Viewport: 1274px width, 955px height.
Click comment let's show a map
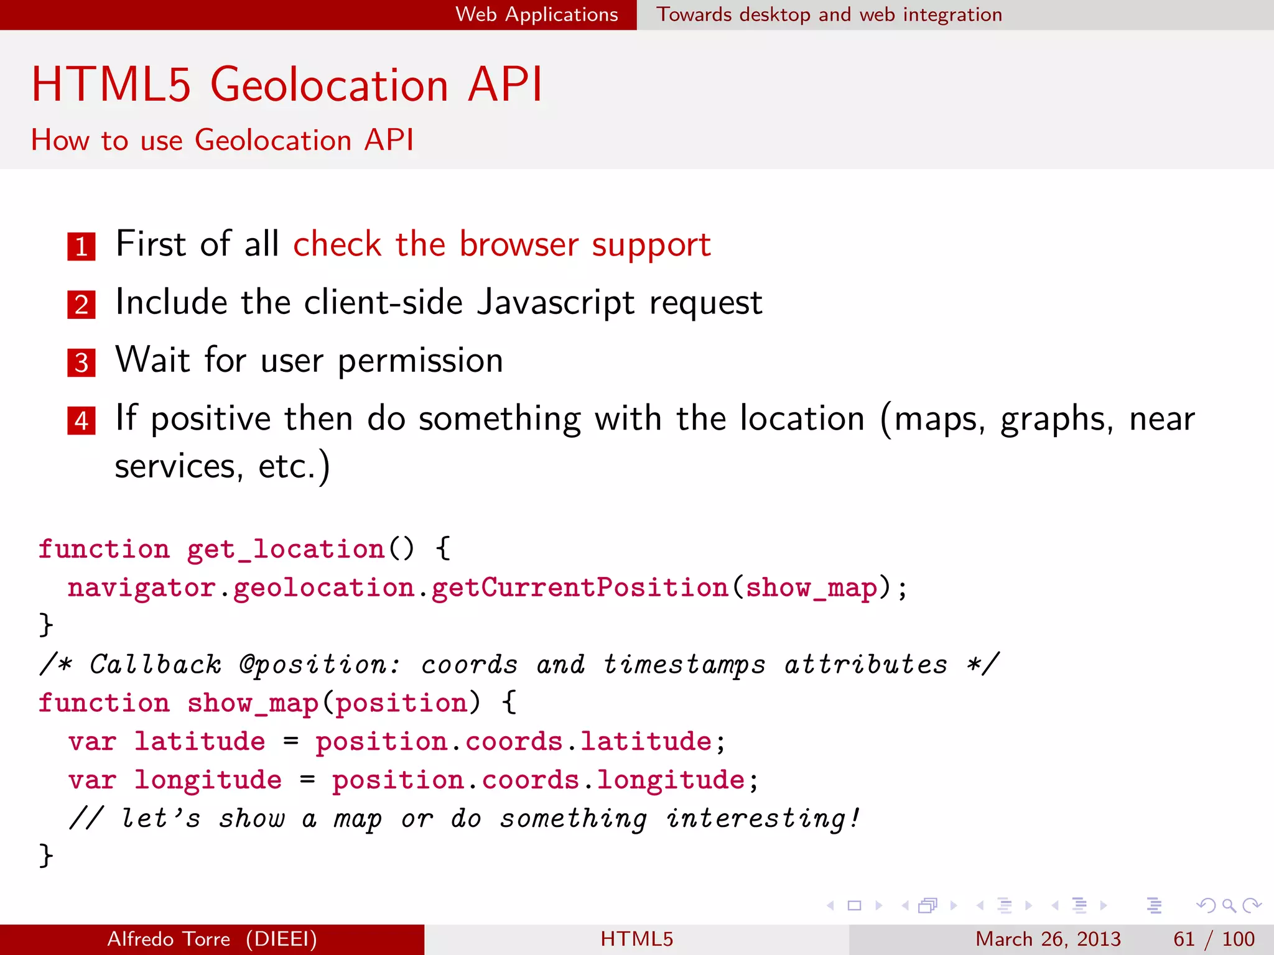pos(465,819)
